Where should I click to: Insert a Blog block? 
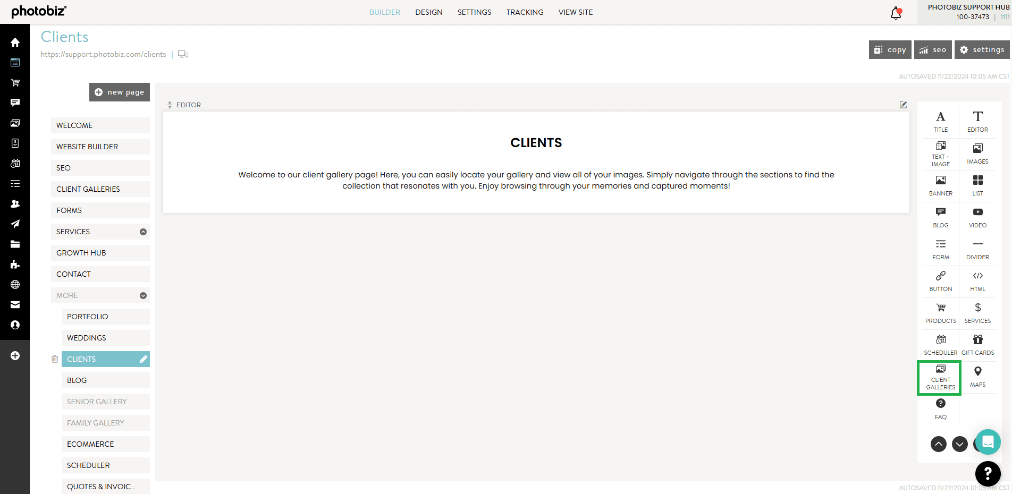tap(940, 217)
